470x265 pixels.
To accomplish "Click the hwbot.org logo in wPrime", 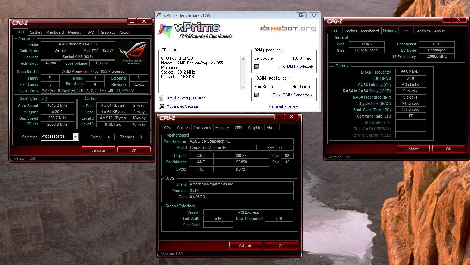I will tap(288, 29).
